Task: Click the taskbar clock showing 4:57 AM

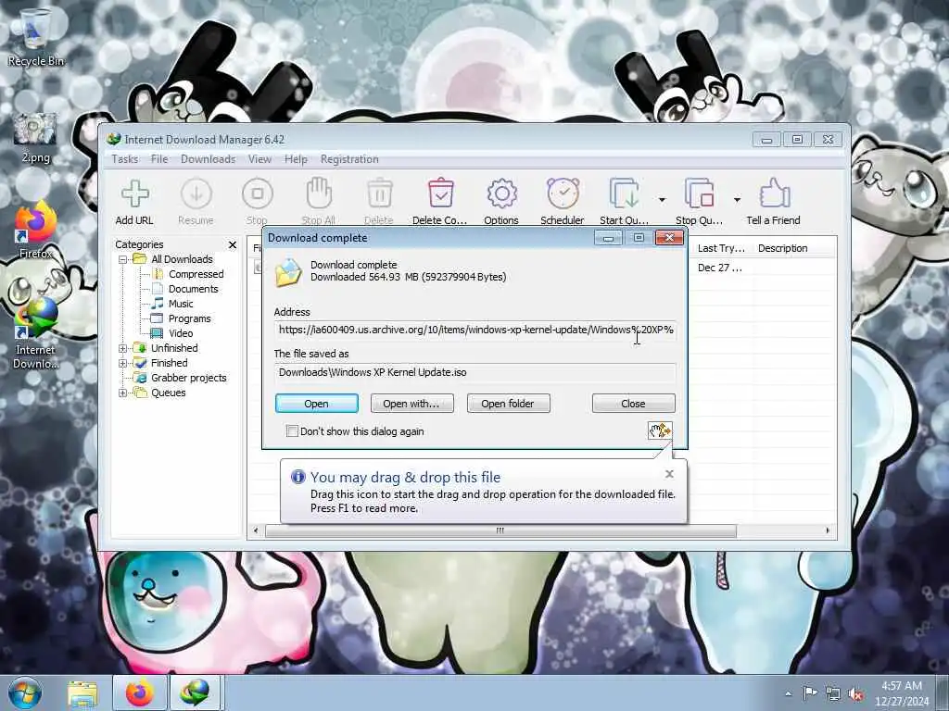Action: point(901,693)
